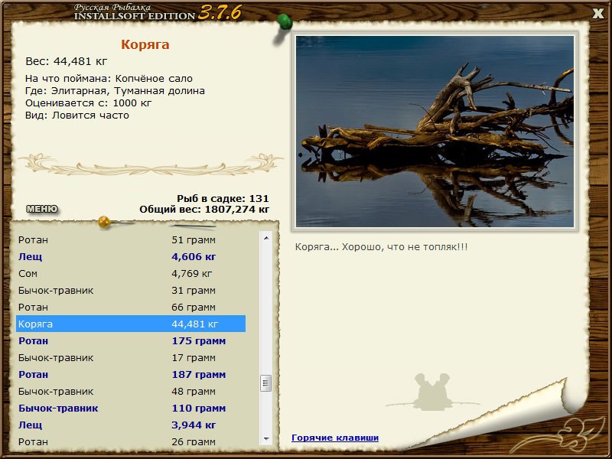Click the 'Коряга... Хорошо, что не топляк!!!' caption

381,247
